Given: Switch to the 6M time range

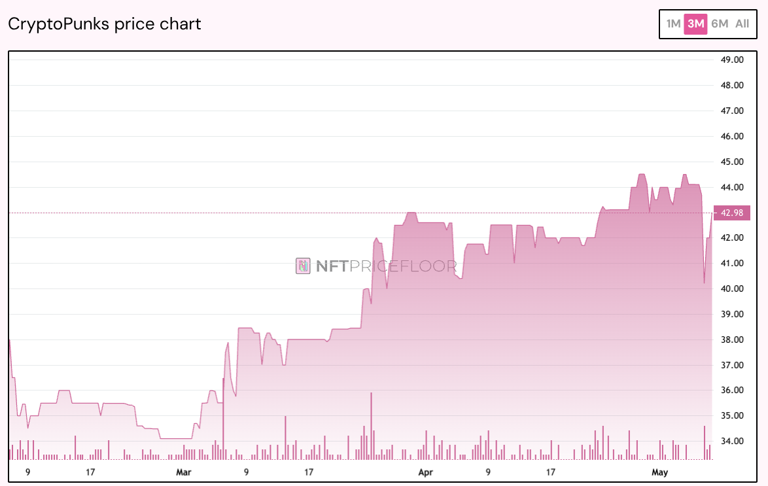Looking at the screenshot, I should click(720, 24).
